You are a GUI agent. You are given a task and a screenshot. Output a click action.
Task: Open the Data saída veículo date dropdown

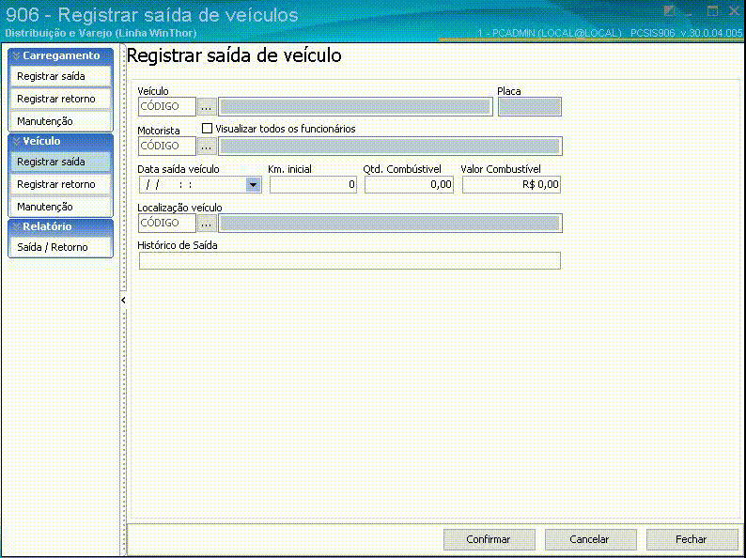click(254, 184)
